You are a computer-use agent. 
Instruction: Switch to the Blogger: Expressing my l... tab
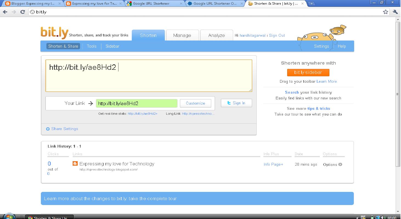(x=32, y=4)
